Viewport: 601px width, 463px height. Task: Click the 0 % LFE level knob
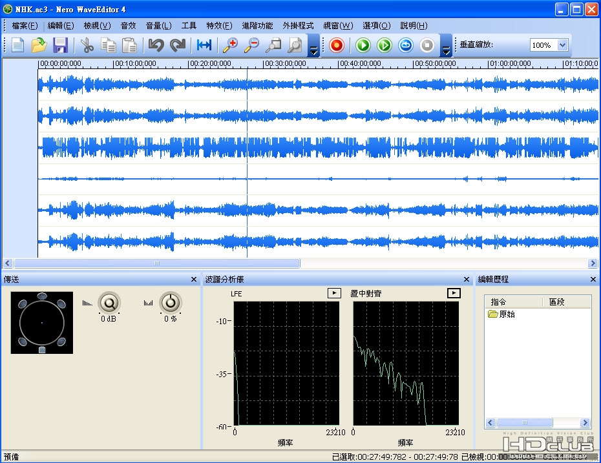(x=171, y=304)
